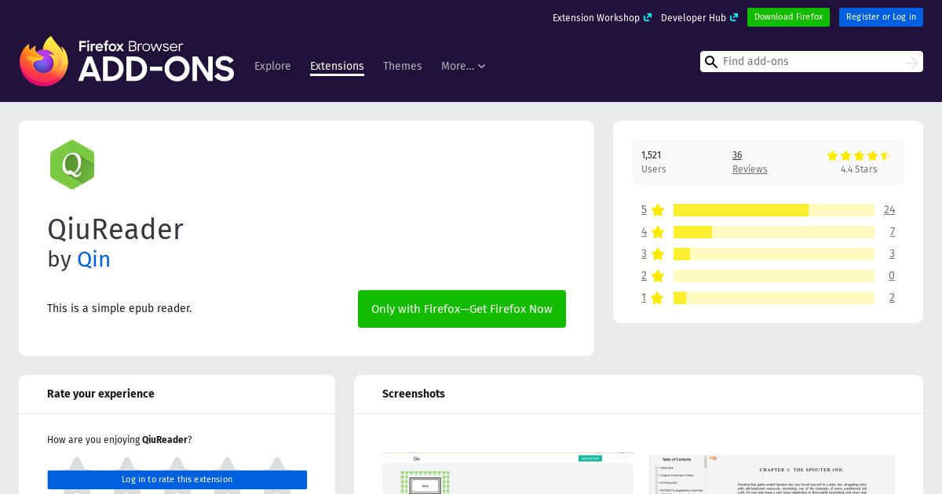Click the 5-star rating bar
Screen dimensions: 942x494
click(773, 210)
